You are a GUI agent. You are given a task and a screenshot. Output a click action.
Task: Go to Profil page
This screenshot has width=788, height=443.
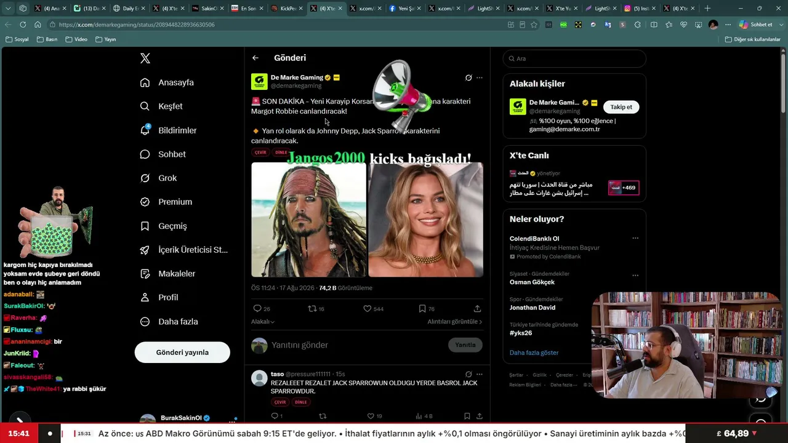(x=159, y=297)
